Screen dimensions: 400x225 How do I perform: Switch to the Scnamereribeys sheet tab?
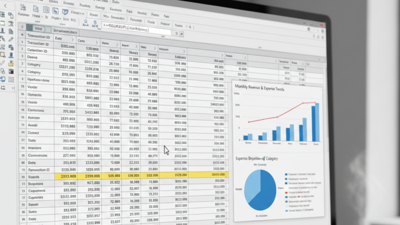point(65,32)
